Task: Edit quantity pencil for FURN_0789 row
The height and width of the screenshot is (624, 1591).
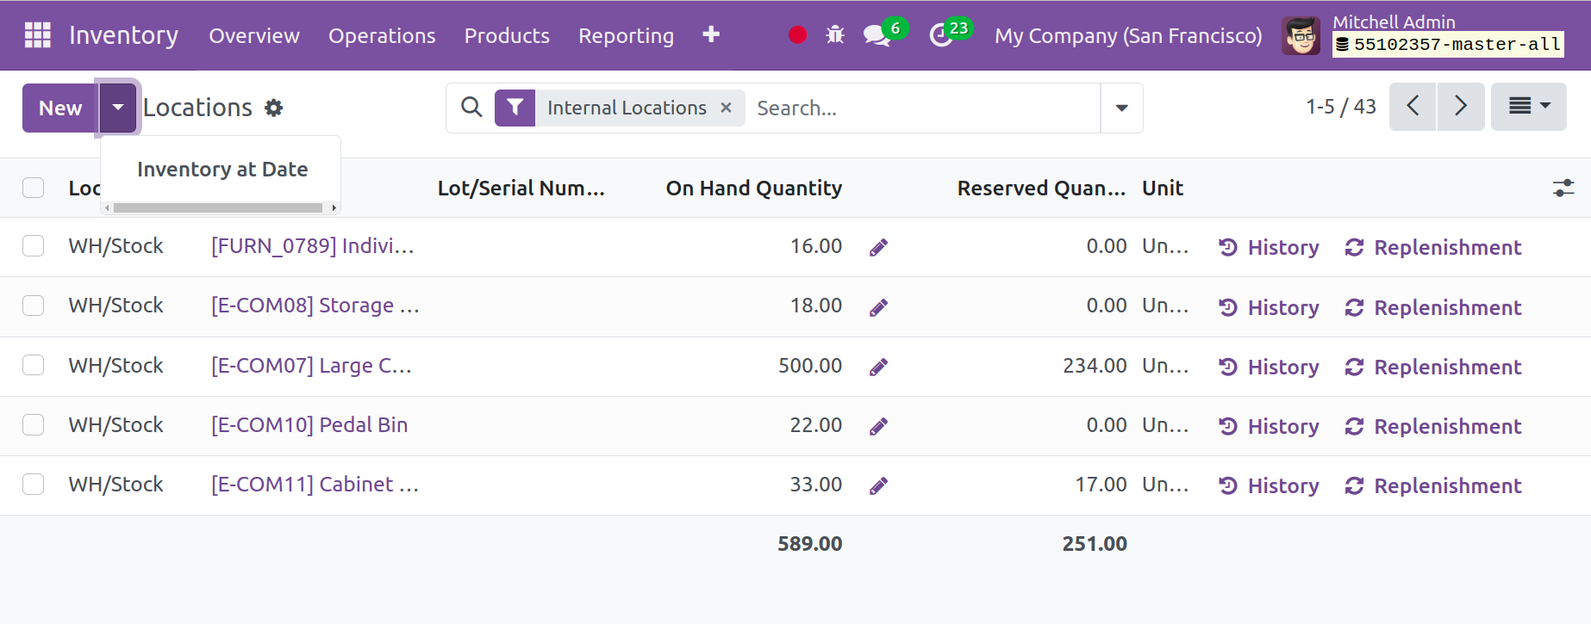Action: pos(878,248)
